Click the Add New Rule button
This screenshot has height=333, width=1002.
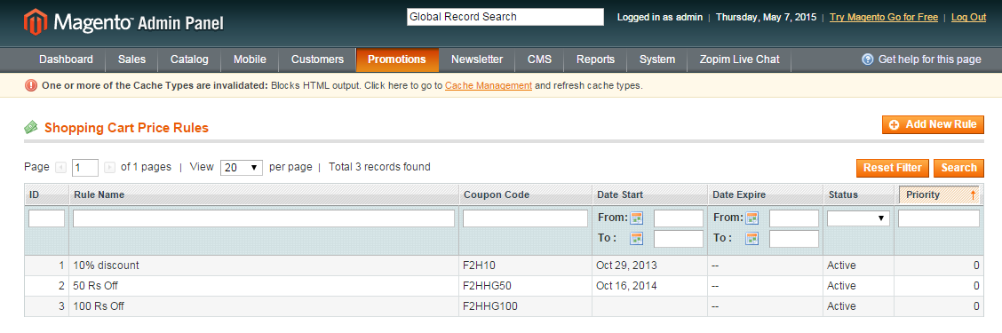coord(933,124)
